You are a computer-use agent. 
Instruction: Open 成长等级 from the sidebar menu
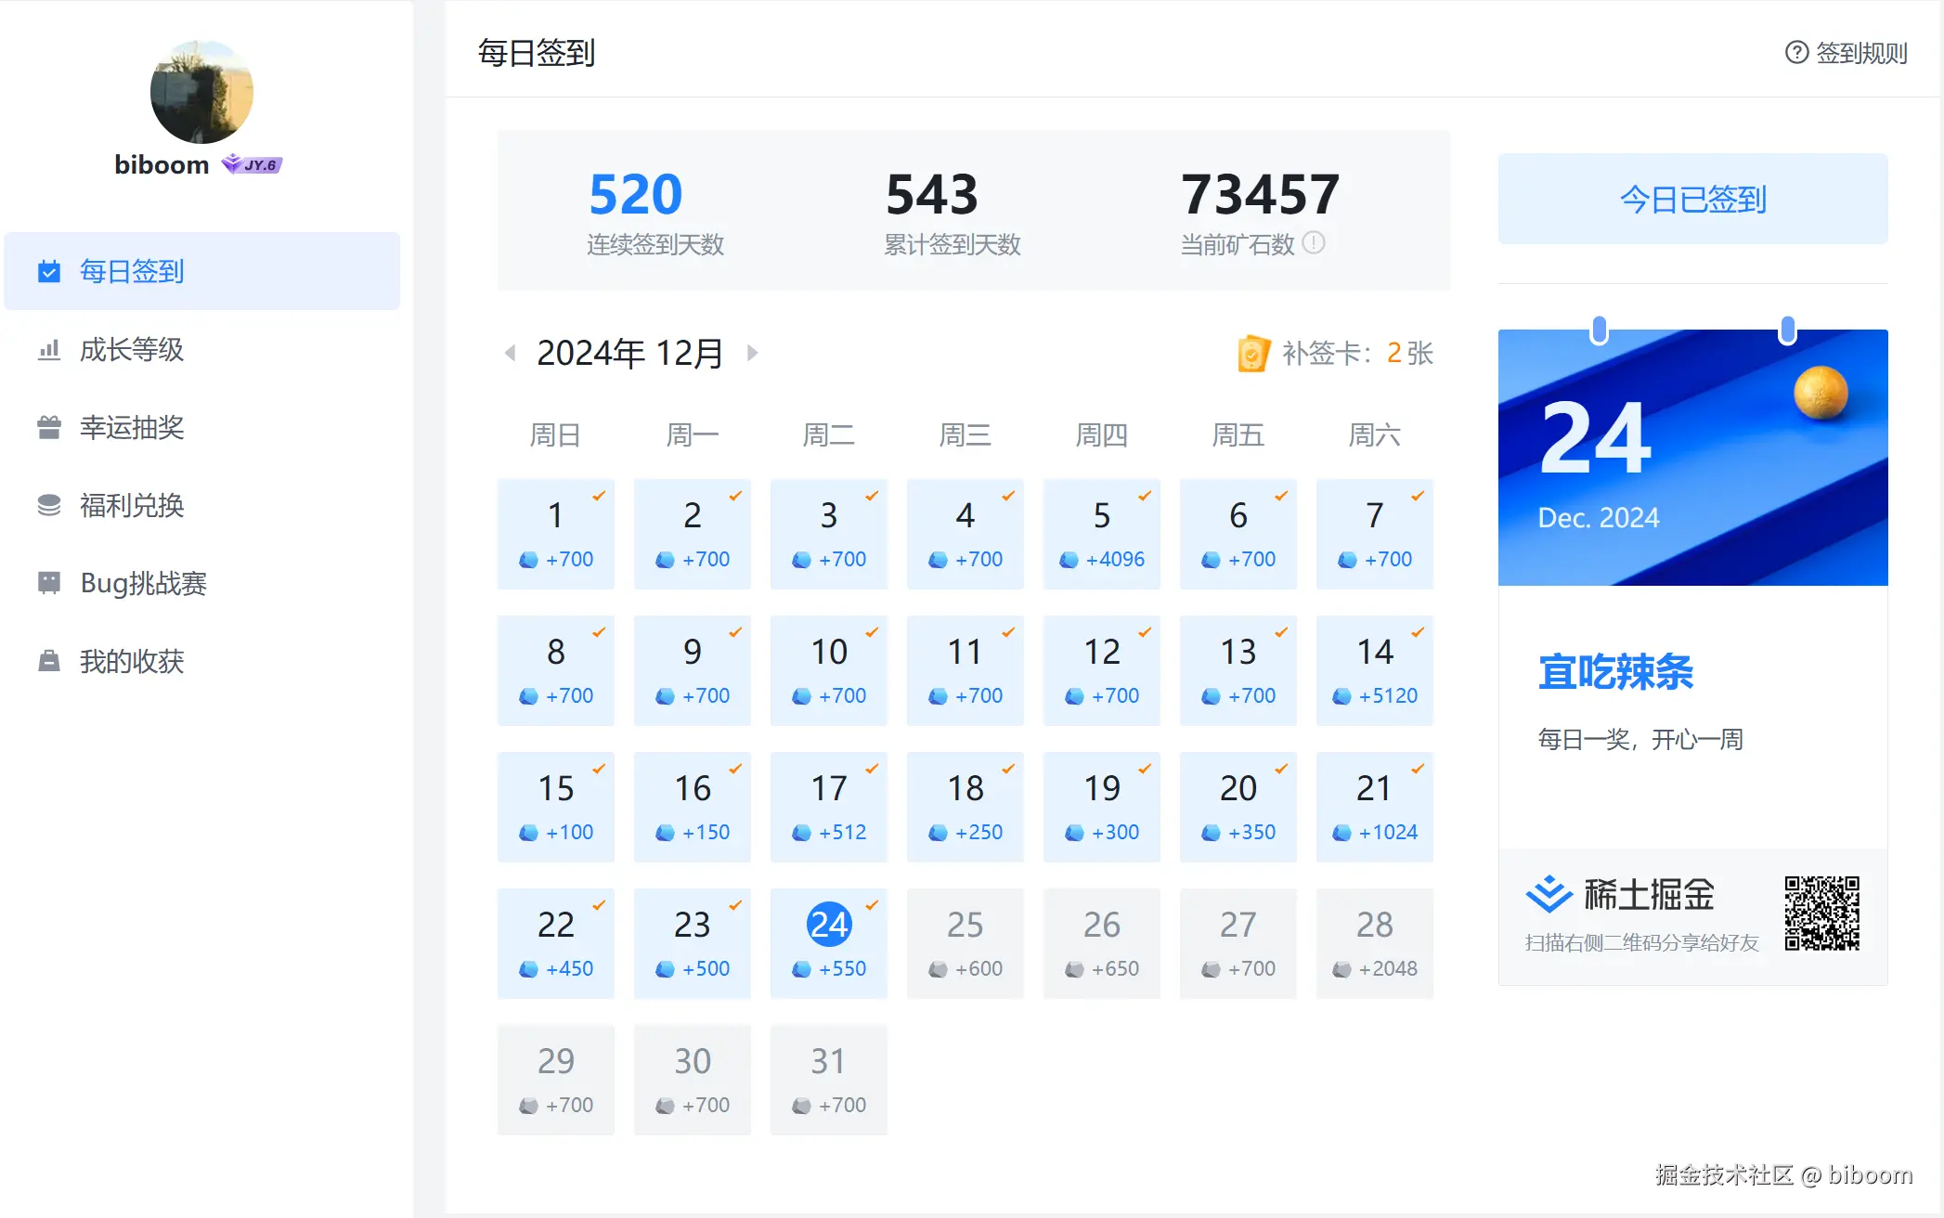135,350
